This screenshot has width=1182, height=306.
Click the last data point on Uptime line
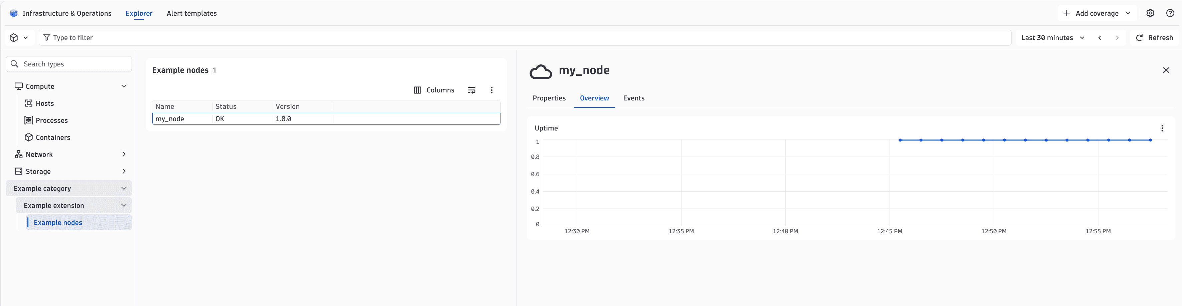tap(1150, 140)
